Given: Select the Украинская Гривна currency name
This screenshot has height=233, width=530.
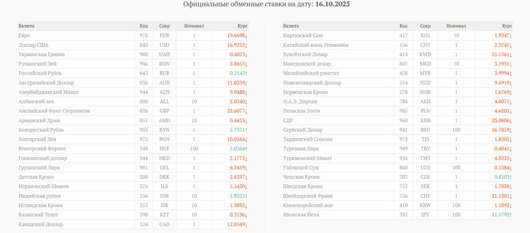Looking at the screenshot, I should click(x=41, y=55).
